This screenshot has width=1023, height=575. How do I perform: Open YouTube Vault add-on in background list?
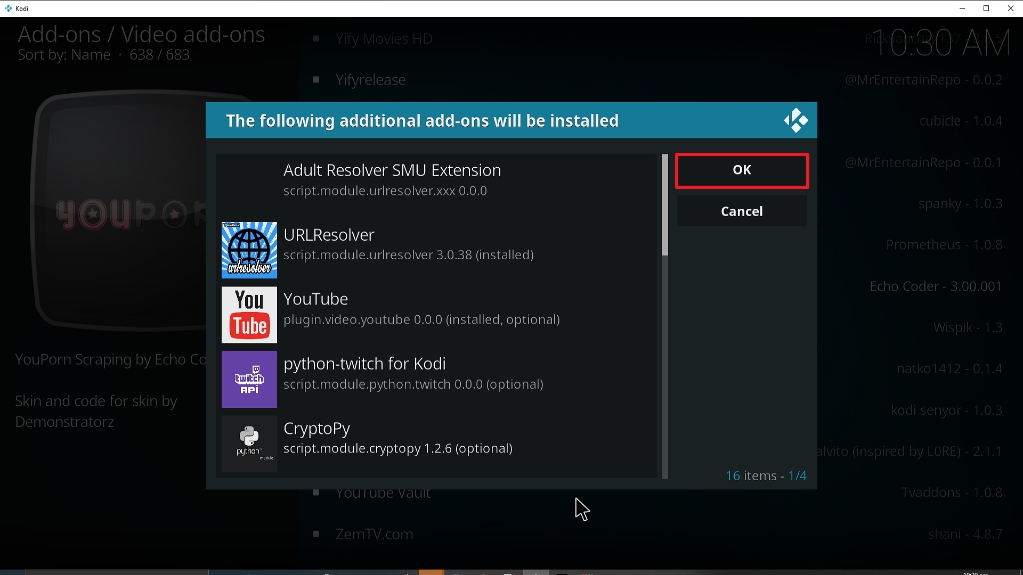[383, 494]
